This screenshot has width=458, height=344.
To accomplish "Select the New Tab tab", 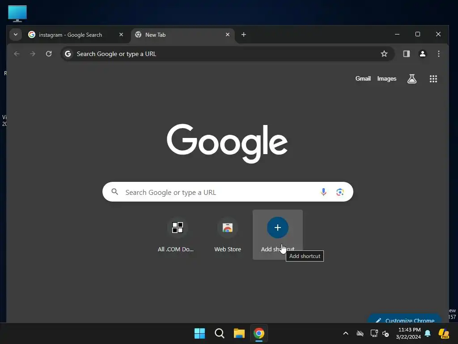I will [x=182, y=35].
